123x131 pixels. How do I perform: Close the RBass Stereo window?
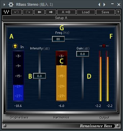click(119, 5)
